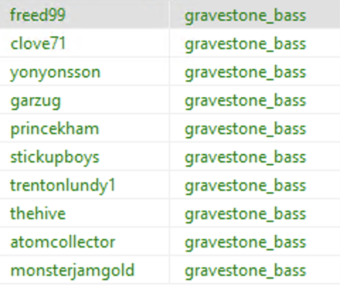Click gravestone_bass in the garzug row
Viewport: 340px width, 285px height.
pyautogui.click(x=245, y=101)
